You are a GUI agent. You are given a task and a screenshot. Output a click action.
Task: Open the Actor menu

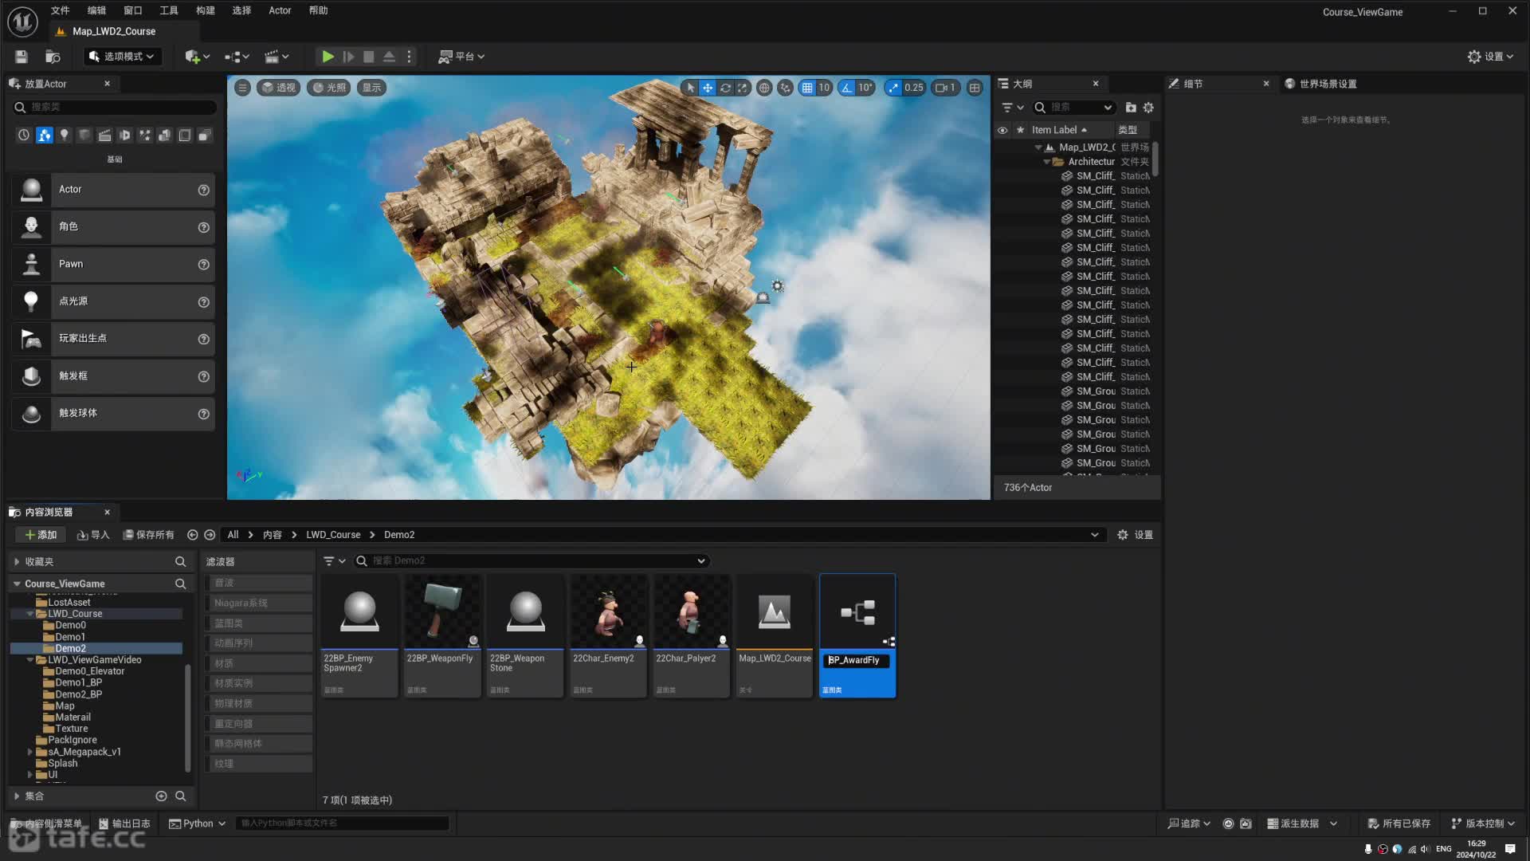(280, 10)
